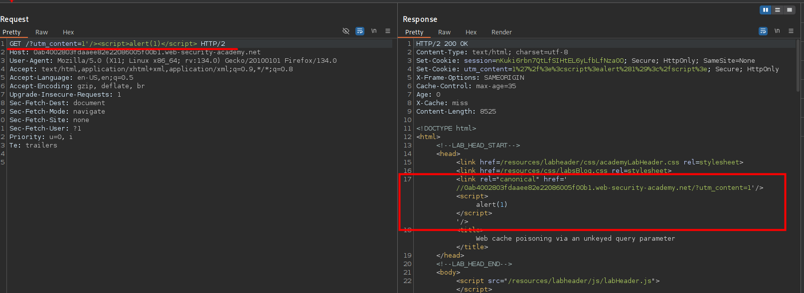
Task: Click Set-Cookie: session response header
Action: coord(586,61)
